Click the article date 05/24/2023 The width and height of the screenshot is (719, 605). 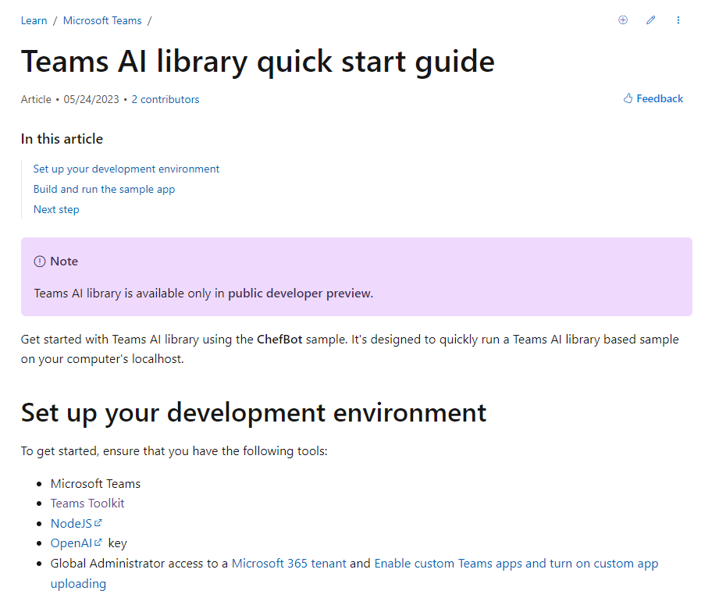(x=91, y=100)
